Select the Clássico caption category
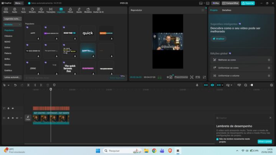276x155 pixels. pos(8,36)
